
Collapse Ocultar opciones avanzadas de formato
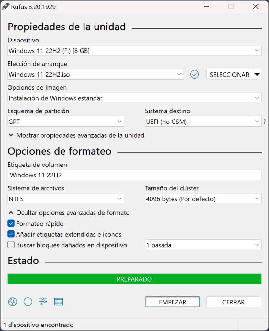(x=69, y=213)
